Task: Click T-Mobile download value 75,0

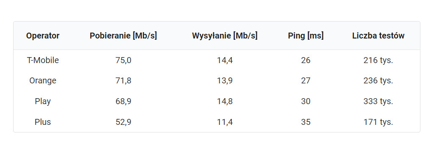Action: point(123,60)
